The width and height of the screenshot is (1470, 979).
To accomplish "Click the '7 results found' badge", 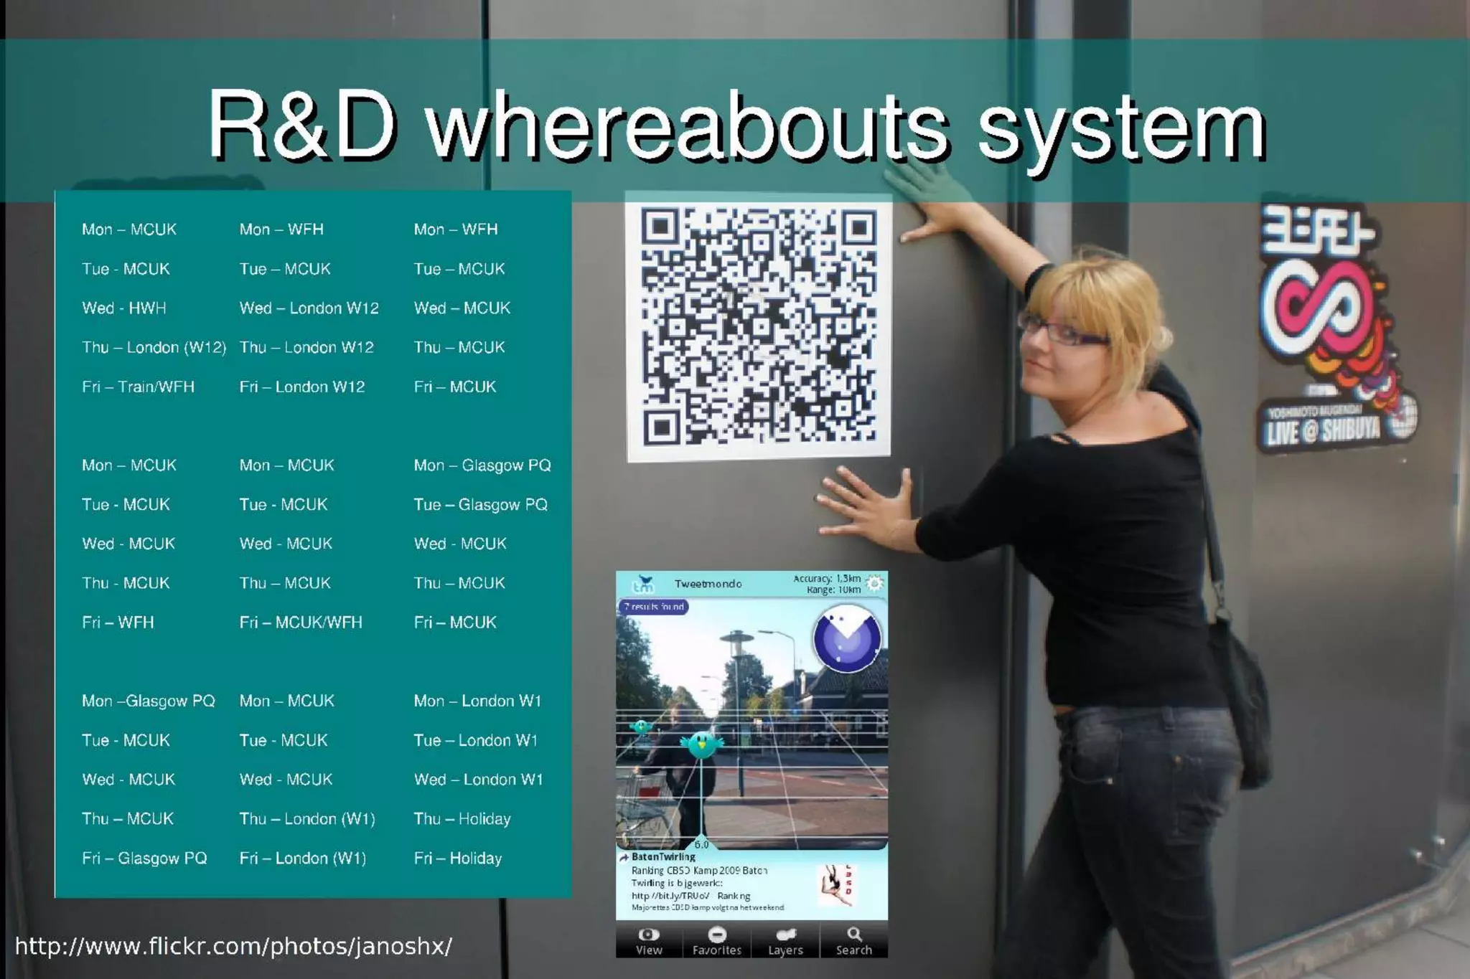I will click(653, 607).
